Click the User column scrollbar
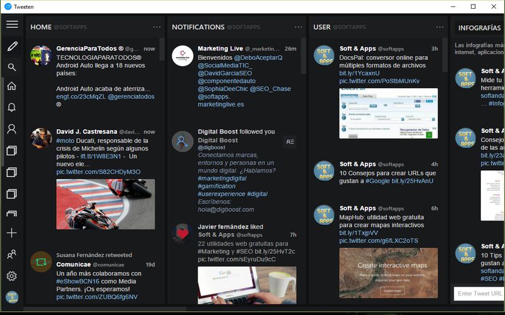This screenshot has width=505, height=315. pos(445,55)
